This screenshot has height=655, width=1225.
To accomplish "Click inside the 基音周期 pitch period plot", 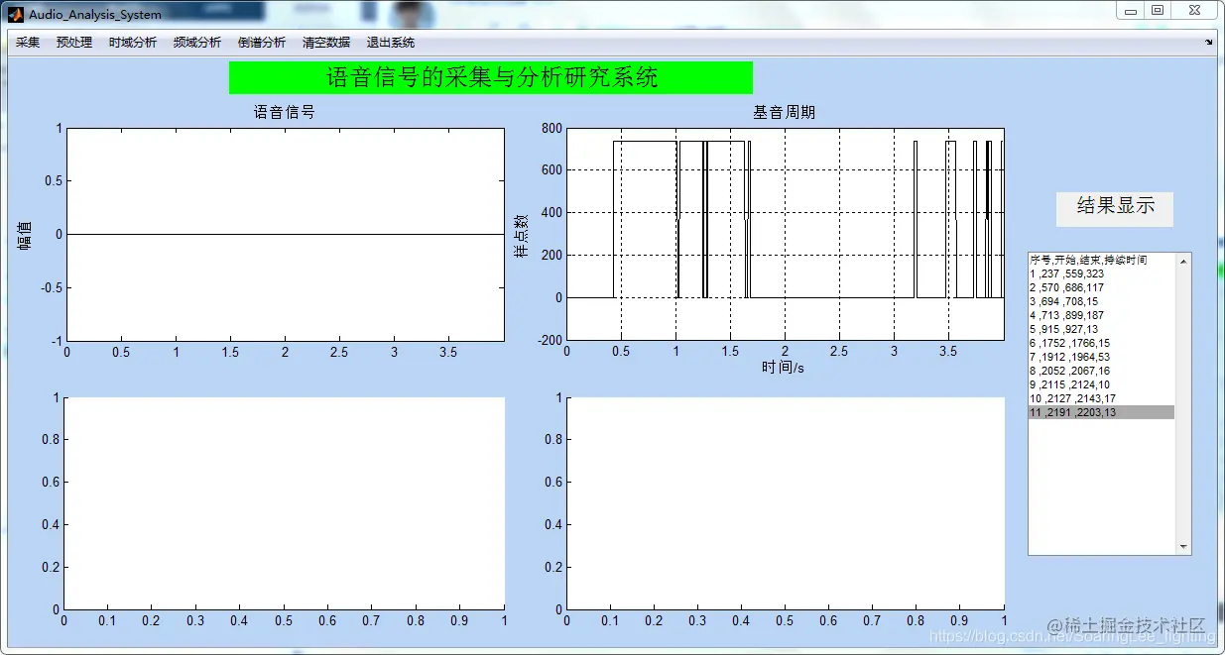I will pos(785,234).
